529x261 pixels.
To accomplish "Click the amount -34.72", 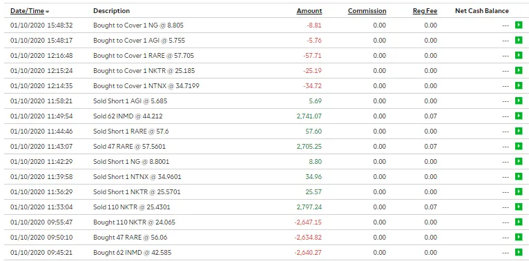I will [x=312, y=86].
